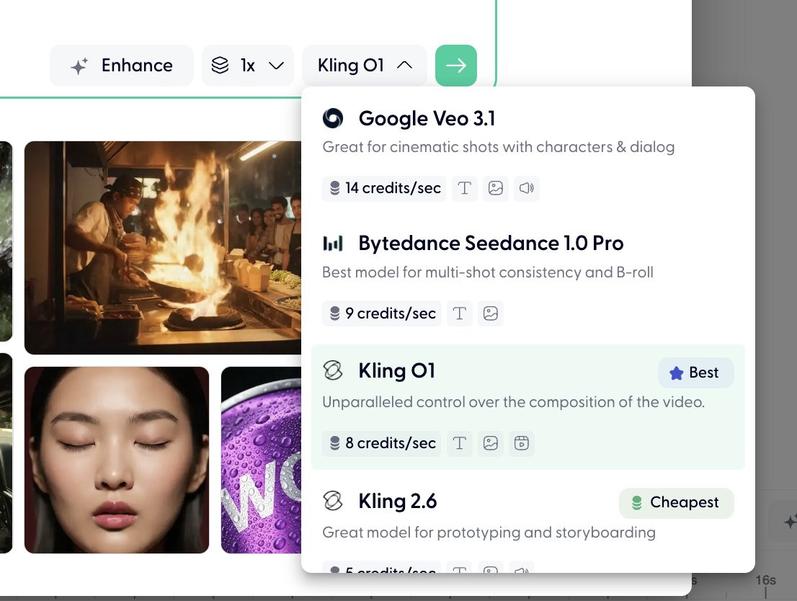This screenshot has height=601, width=797.
Task: Click the Enhance sparkle icon
Action: click(79, 66)
